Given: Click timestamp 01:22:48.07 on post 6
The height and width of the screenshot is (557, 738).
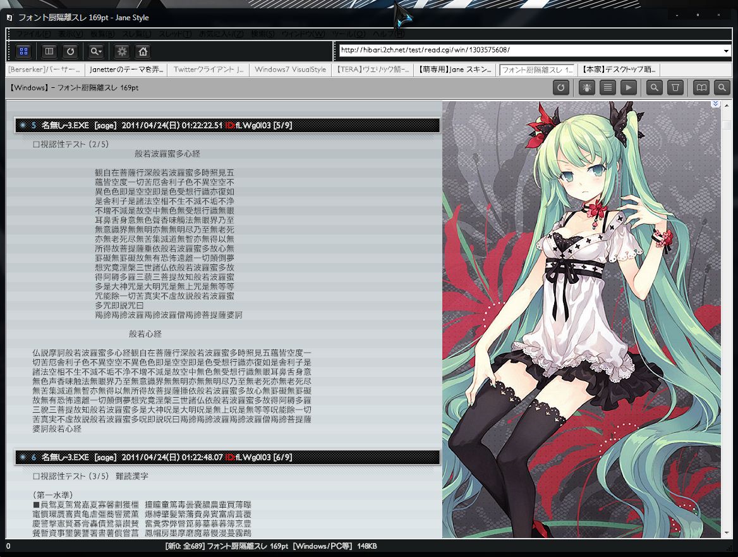Looking at the screenshot, I should click(x=202, y=457).
